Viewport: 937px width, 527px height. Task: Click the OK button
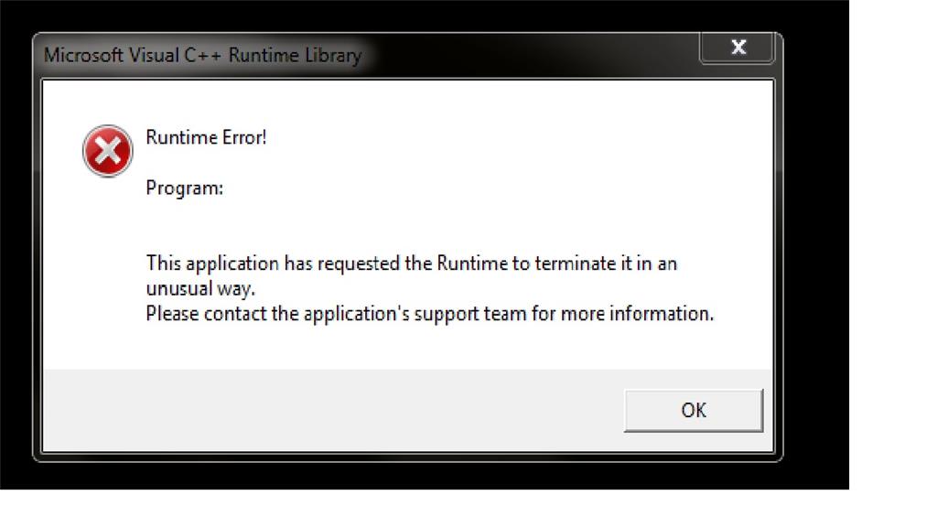pos(694,411)
